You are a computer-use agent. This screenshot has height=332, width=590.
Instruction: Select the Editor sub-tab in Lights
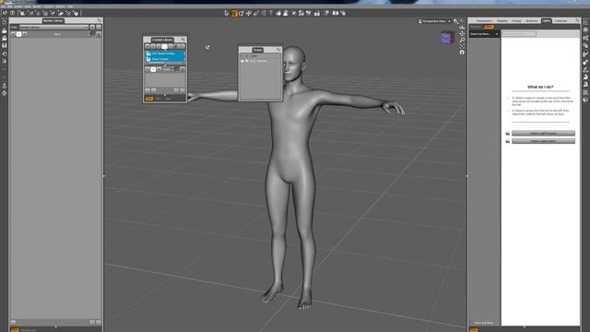click(x=489, y=27)
